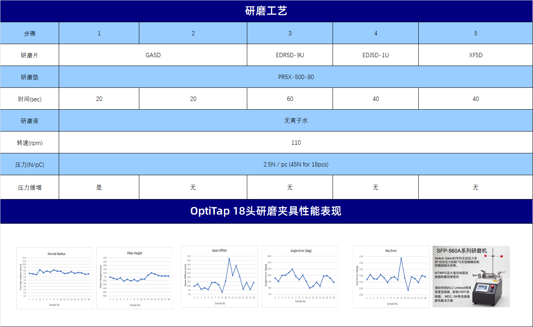This screenshot has width=533, height=327.
Task: Click the time value 60 under step 3
Action: (290, 99)
